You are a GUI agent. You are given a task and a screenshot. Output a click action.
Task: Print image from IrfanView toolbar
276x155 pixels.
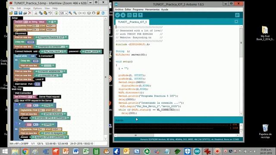[x=25, y=13]
